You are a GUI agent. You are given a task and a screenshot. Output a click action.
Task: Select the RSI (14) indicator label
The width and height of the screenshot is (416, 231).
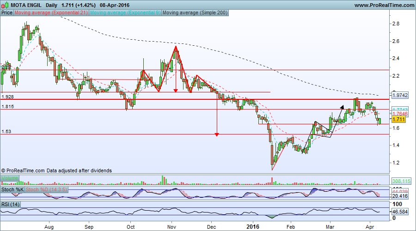(x=10, y=205)
